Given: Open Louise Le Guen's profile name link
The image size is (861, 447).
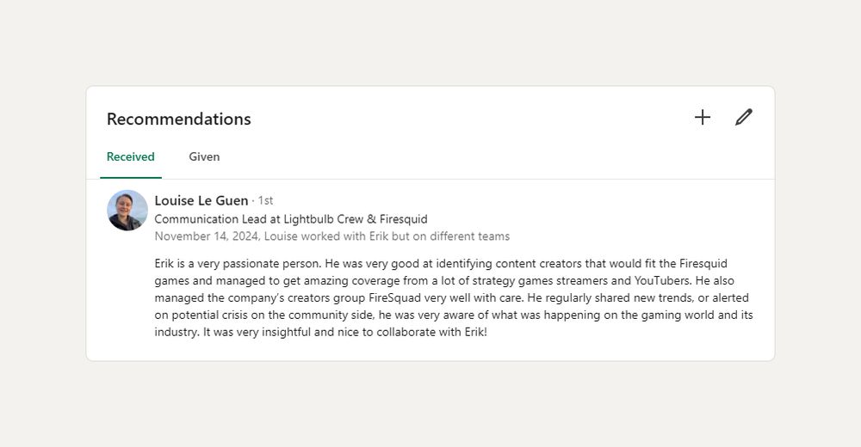Looking at the screenshot, I should 201,200.
